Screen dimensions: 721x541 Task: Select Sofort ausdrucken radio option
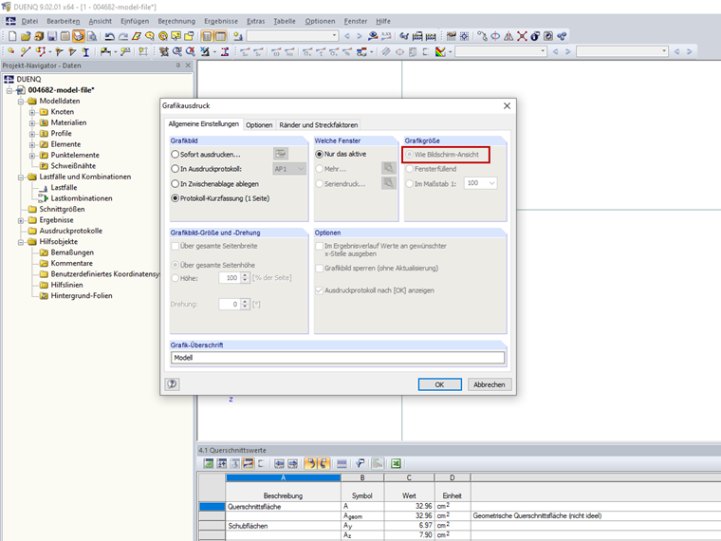pos(176,154)
